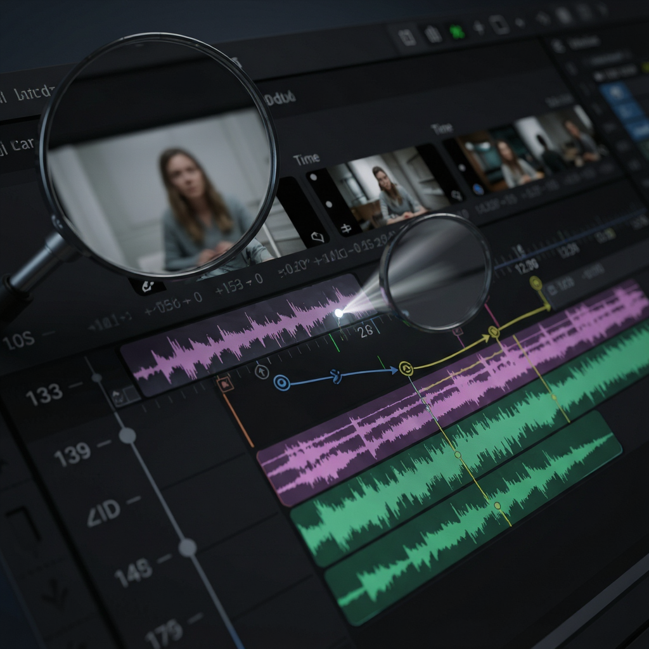Click the orange marker flag on the timeline
649x649 pixels.
226,385
